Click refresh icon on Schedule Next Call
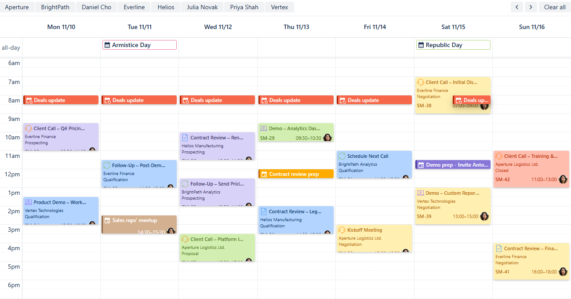571x299 pixels. [x=342, y=156]
